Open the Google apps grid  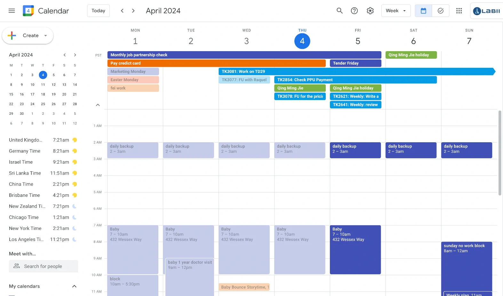(x=459, y=11)
